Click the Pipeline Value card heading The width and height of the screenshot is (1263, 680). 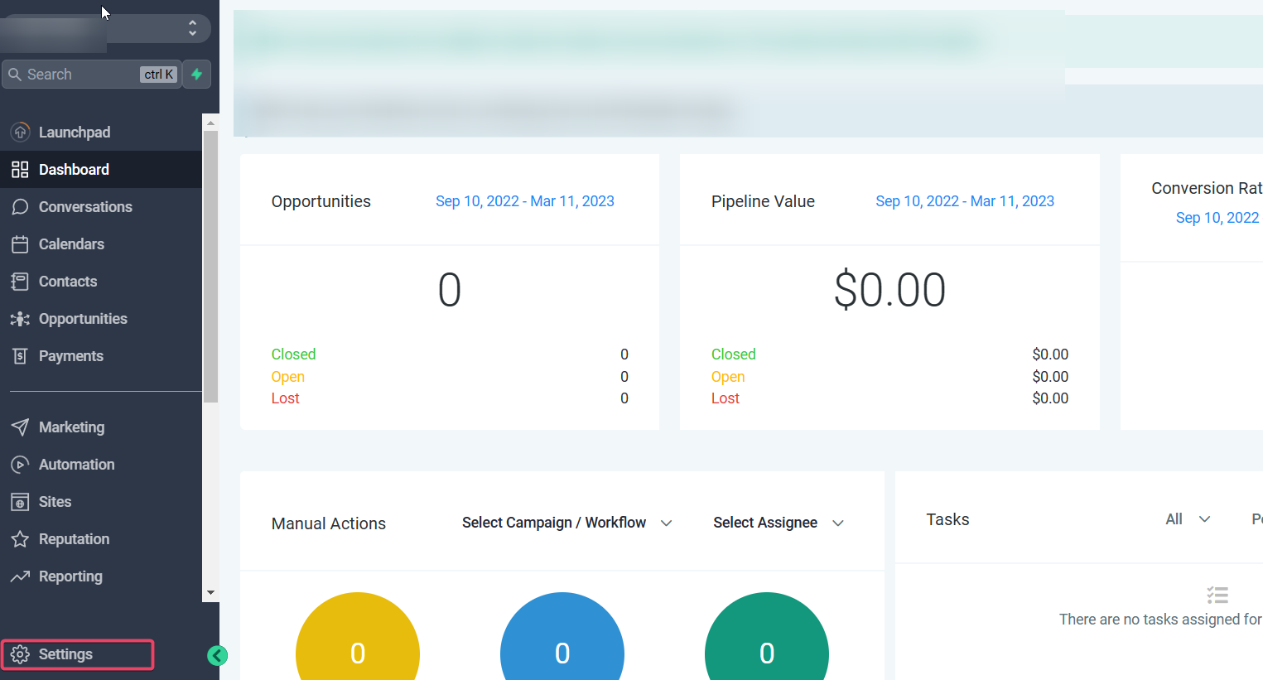tap(763, 201)
